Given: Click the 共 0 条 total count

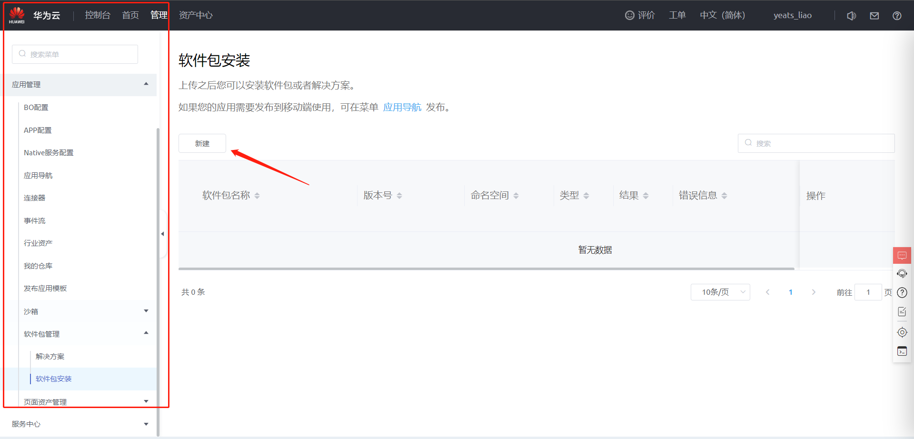Looking at the screenshot, I should [193, 292].
